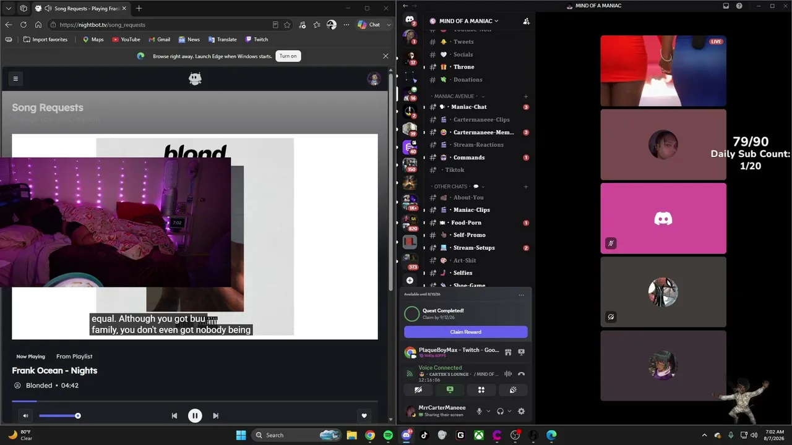
Task: Open Discord activities launcher
Action: pos(481,390)
